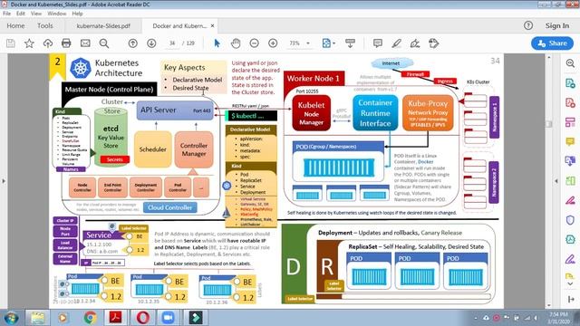Screen dimensions: 580x326
Task: Expand the left navigation pane arrow
Action: pyautogui.click(x=4, y=181)
